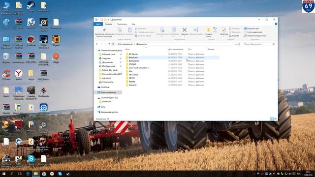This screenshot has width=315, height=177.
Task: Open Skype from the taskbar
Action: (x=60, y=174)
